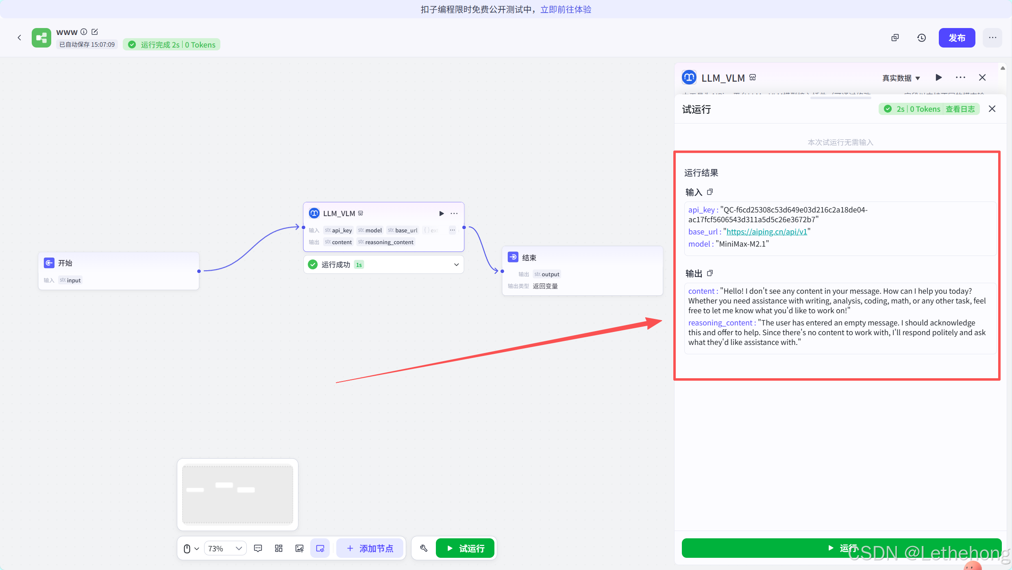Edit the workflow name www pencil icon
Viewport: 1012px width, 570px height.
pyautogui.click(x=95, y=32)
